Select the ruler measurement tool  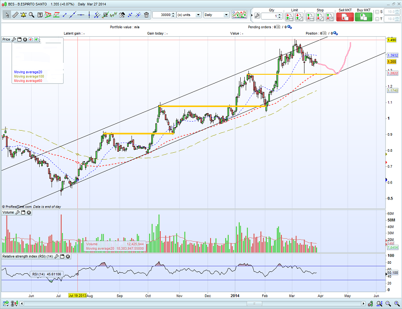tap(15, 15)
